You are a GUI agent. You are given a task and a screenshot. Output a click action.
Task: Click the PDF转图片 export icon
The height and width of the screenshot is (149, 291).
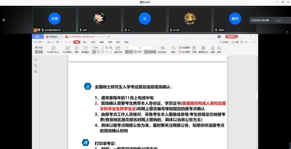tap(67, 48)
